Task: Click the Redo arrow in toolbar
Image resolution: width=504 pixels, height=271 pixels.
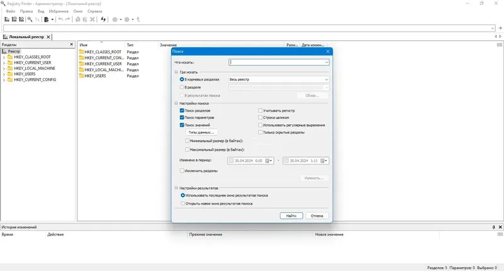Action: (67, 20)
